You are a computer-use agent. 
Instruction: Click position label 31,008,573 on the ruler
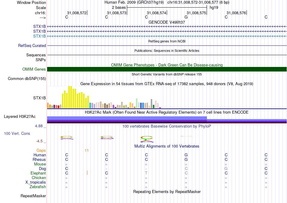(x=117, y=13)
